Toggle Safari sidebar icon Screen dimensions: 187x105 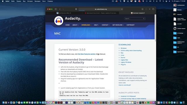56,9
